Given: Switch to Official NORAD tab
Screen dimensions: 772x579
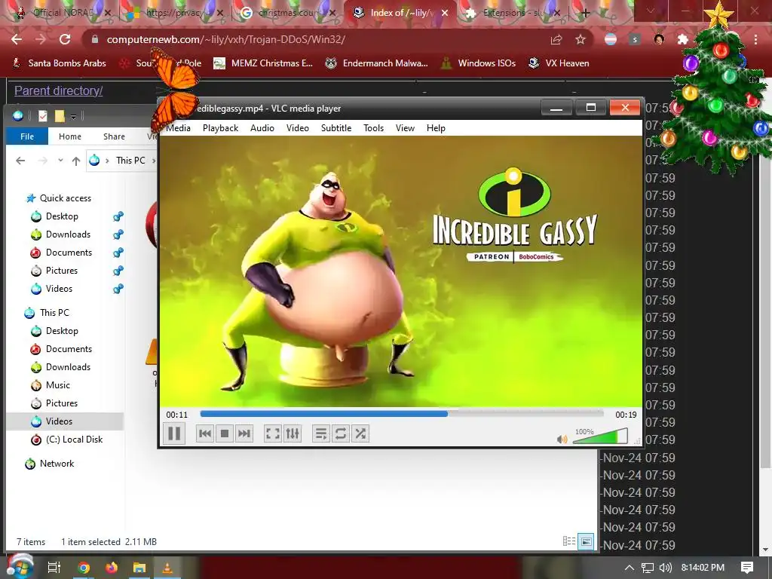Looking at the screenshot, I should 63,13.
